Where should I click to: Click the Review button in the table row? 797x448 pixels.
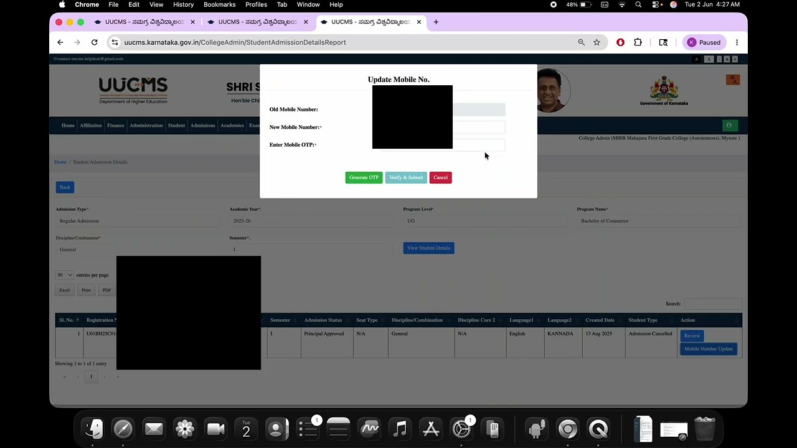pos(692,336)
